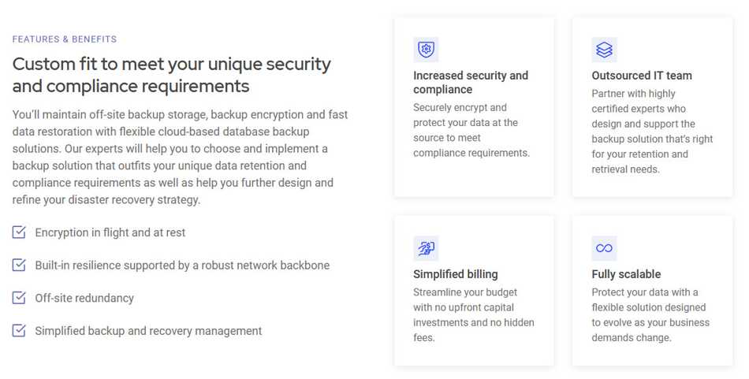Viewport: 749px width, 379px height.
Task: Click the Simplified billing heading
Action: 455,274
